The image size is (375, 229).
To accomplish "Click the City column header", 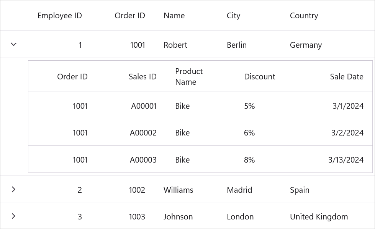I will pos(233,16).
